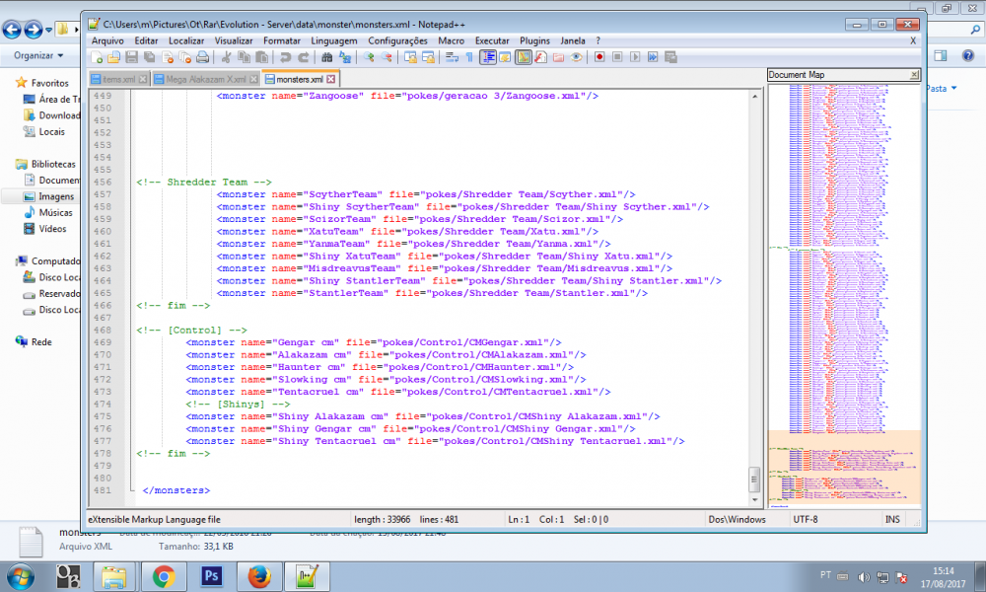Open the Localizar menu
Image resolution: width=986 pixels, height=592 pixels.
coord(186,40)
